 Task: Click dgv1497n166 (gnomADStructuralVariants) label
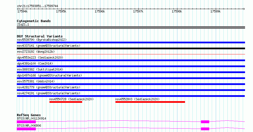point(49,75)
